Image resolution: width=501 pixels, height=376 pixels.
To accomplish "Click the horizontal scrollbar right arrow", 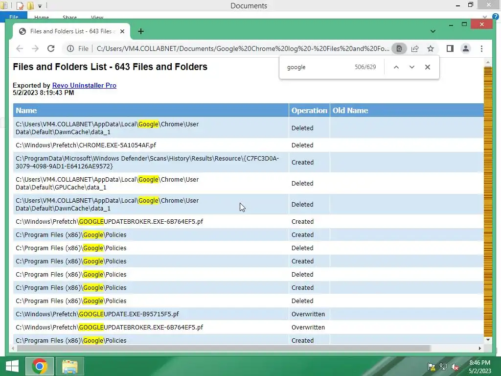I will (x=480, y=348).
